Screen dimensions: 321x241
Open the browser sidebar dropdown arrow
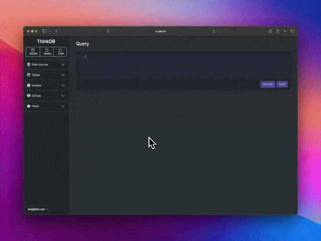click(x=50, y=31)
